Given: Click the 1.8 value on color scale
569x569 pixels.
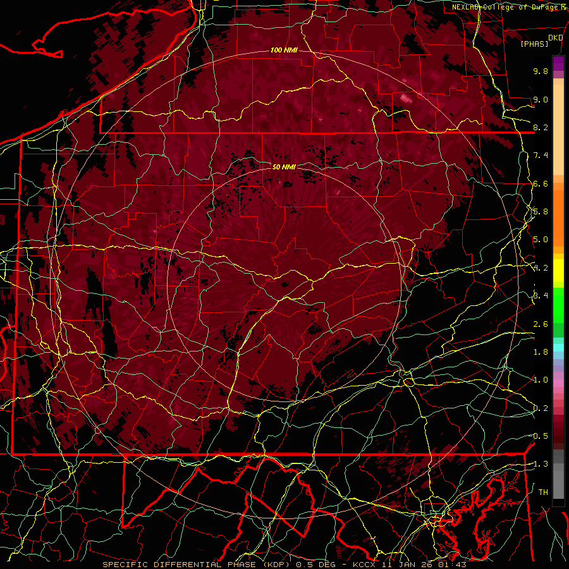Looking at the screenshot, I should pos(541,352).
